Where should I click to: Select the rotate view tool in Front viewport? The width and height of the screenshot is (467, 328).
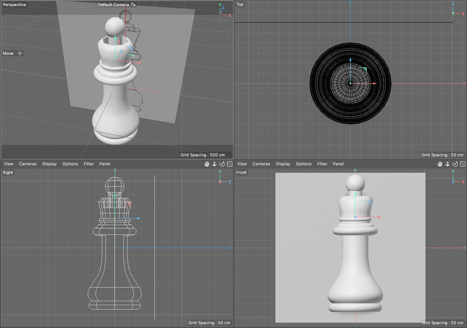[455, 164]
